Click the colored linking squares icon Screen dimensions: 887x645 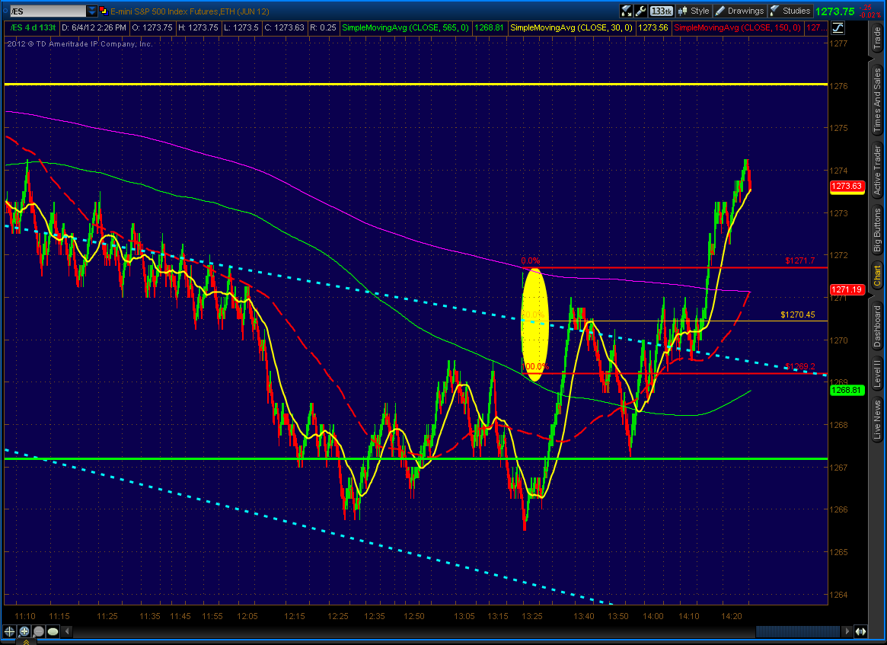[104, 11]
